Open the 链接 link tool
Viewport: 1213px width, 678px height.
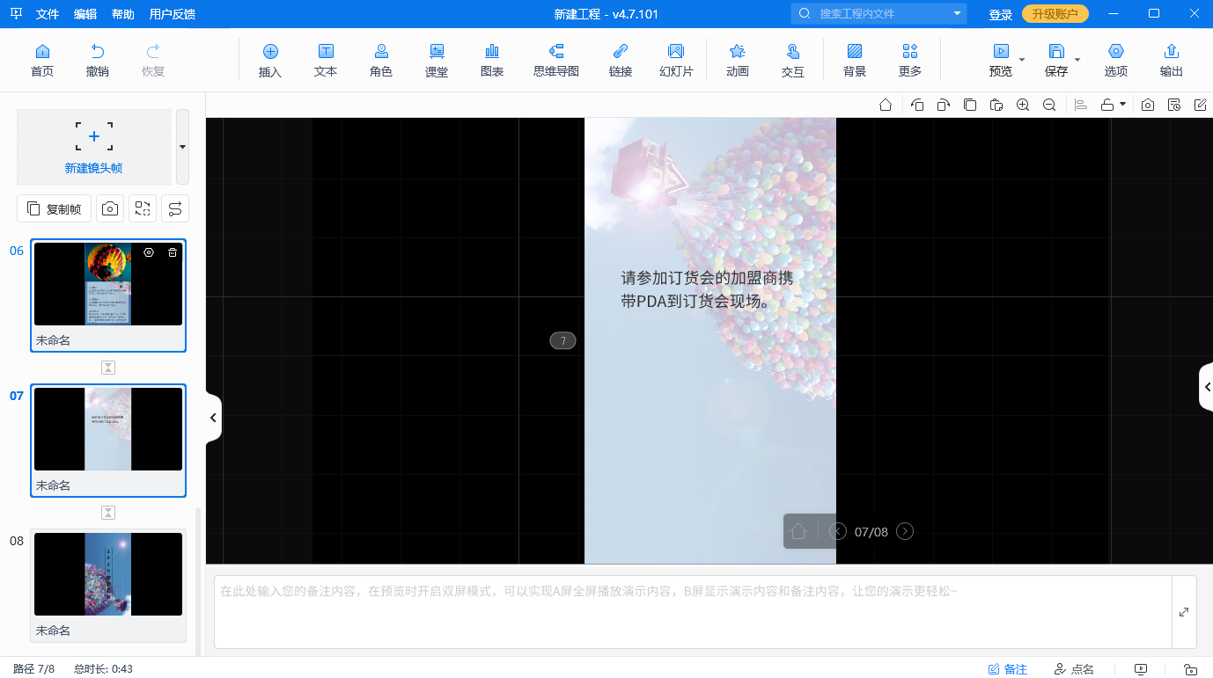point(621,60)
